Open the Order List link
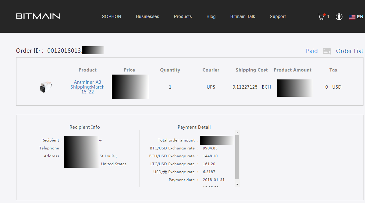Screen dimensions: 365x203 349,51
